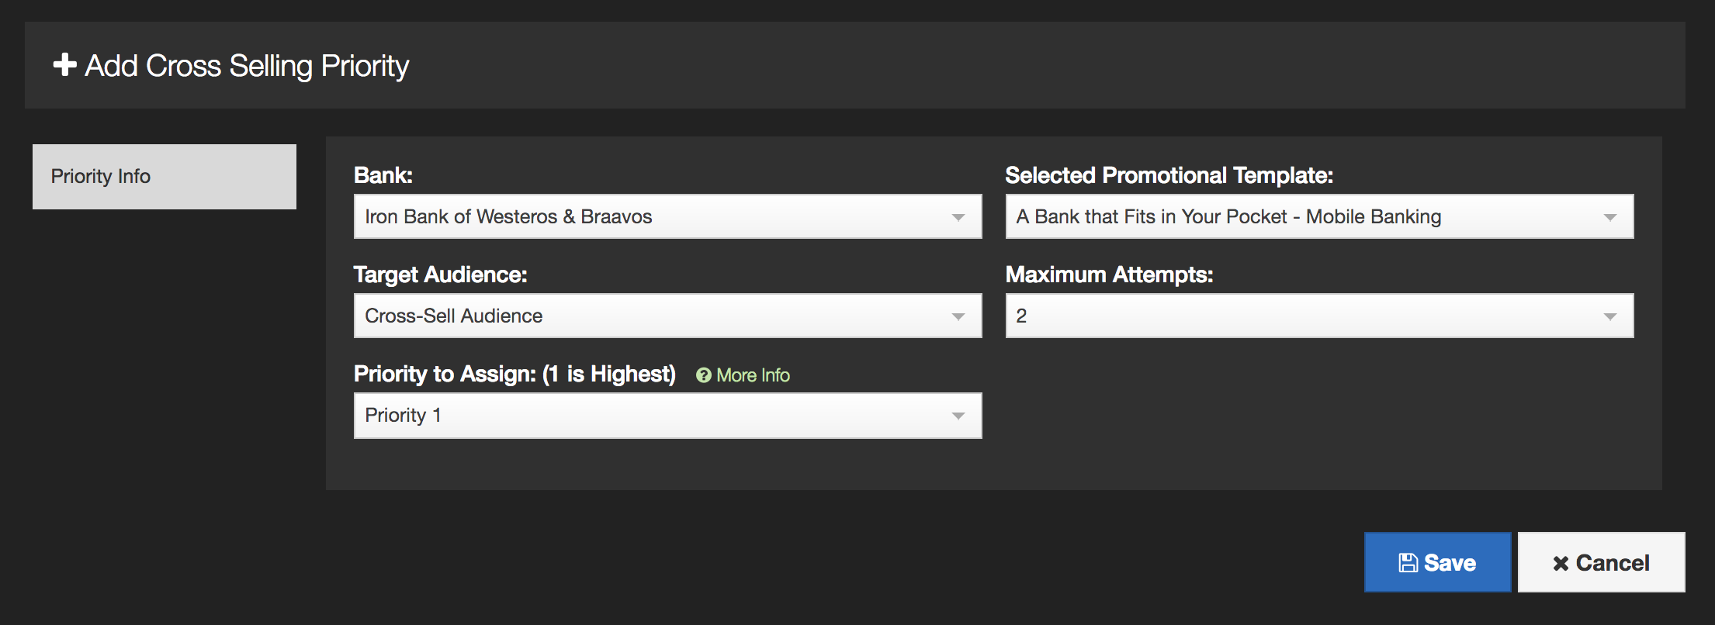Open the Bank dropdown
1715x625 pixels.
668,216
